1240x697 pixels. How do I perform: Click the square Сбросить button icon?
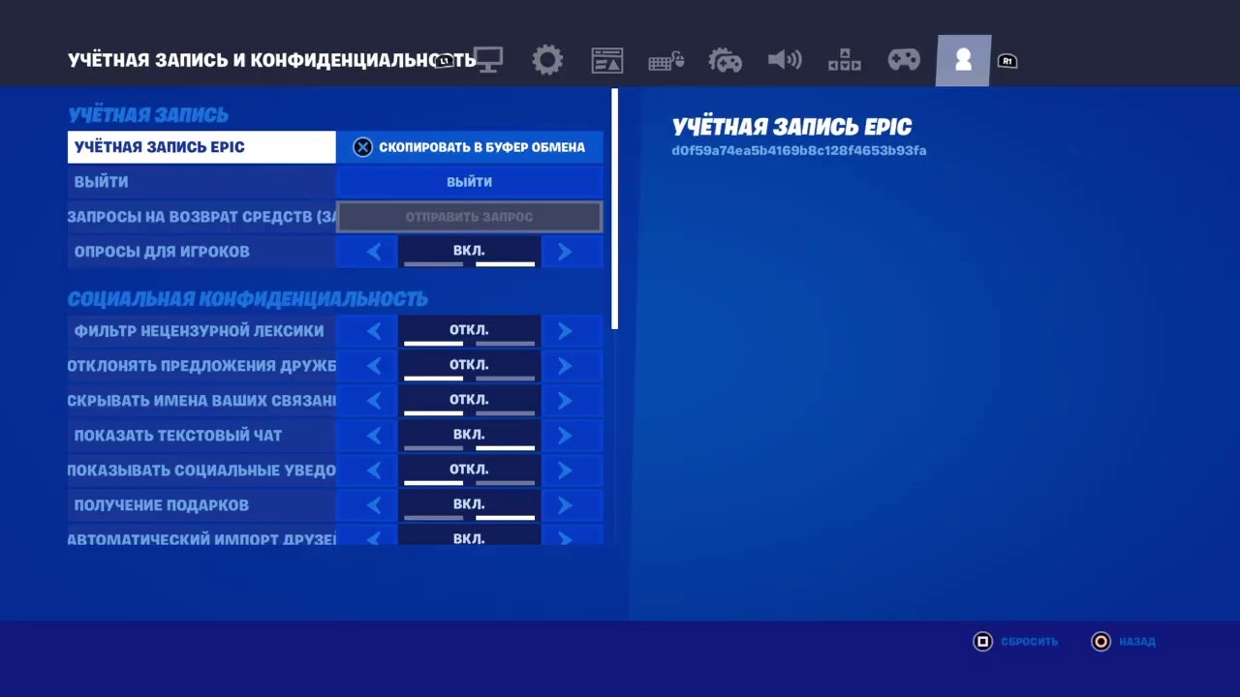[x=982, y=641]
